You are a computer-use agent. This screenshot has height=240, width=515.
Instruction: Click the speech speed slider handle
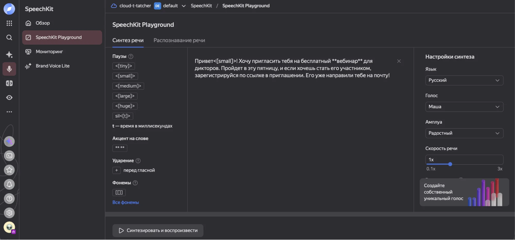[450, 164]
